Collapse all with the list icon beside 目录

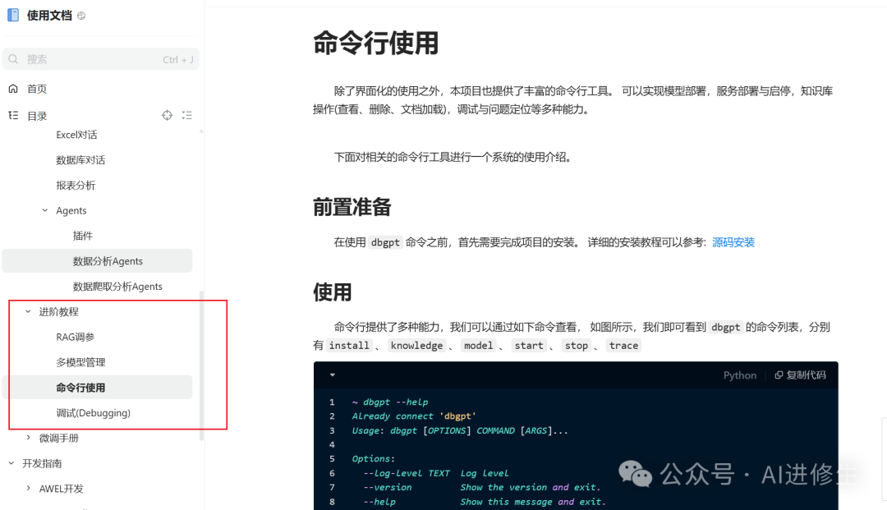(x=187, y=115)
